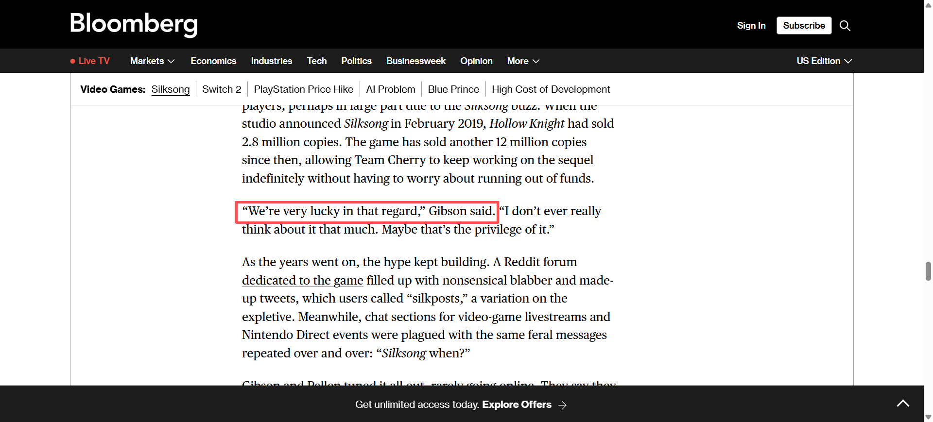933x422 pixels.
Task: Open the Blue Prince topic
Action: click(453, 89)
